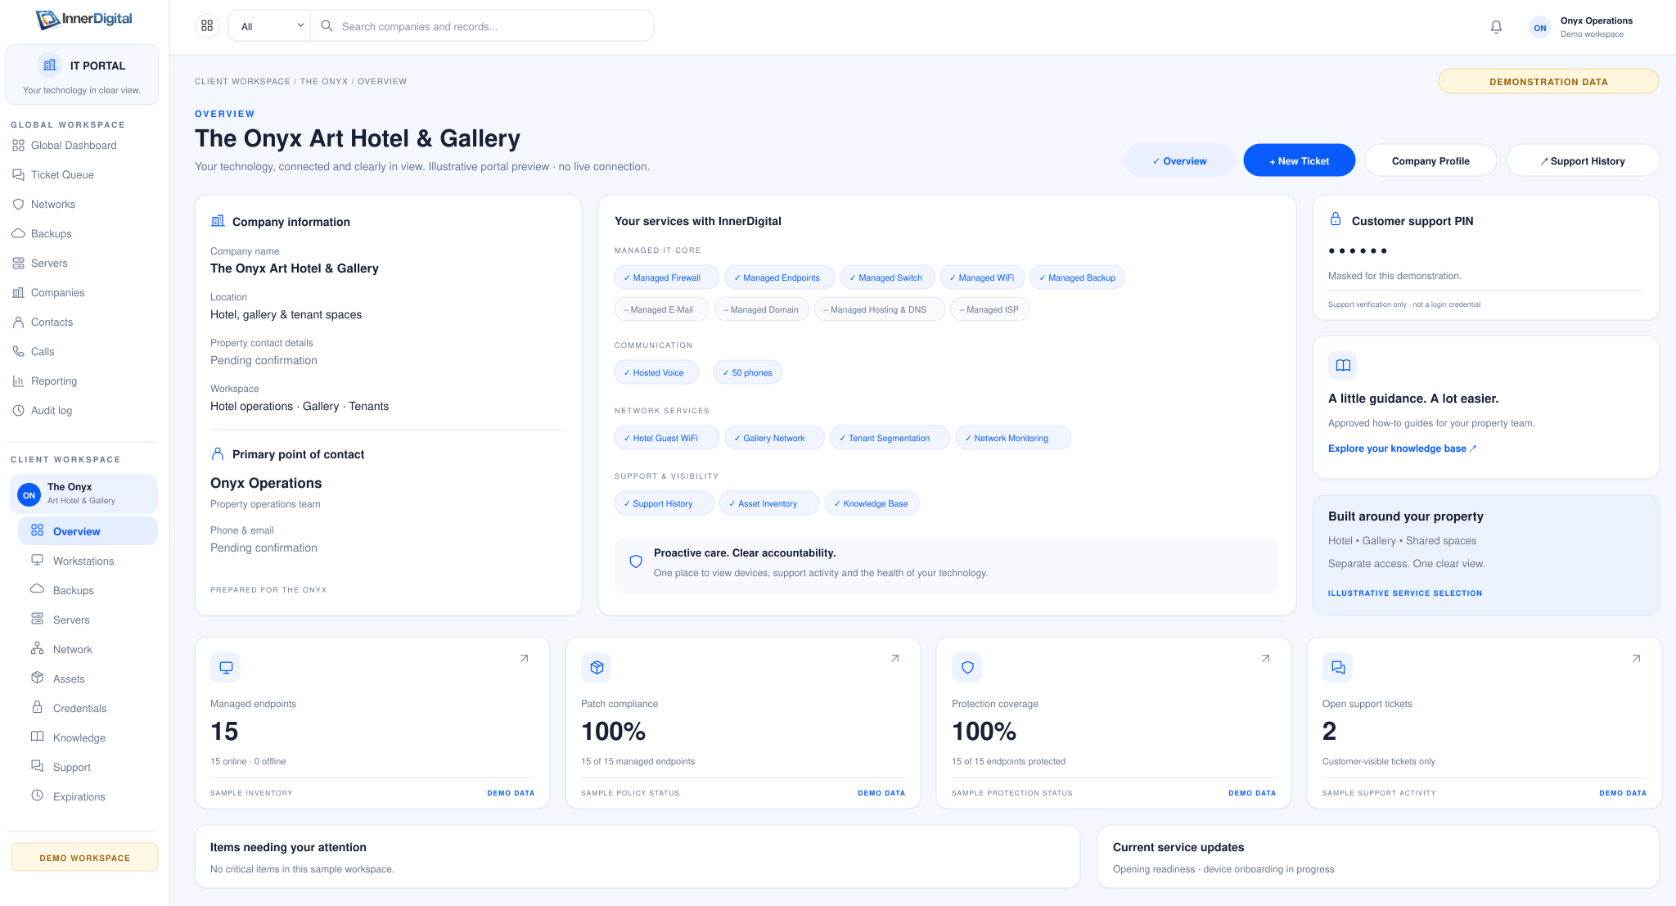Click the Asset Inventory chip
The image size is (1676, 906).
click(768, 503)
